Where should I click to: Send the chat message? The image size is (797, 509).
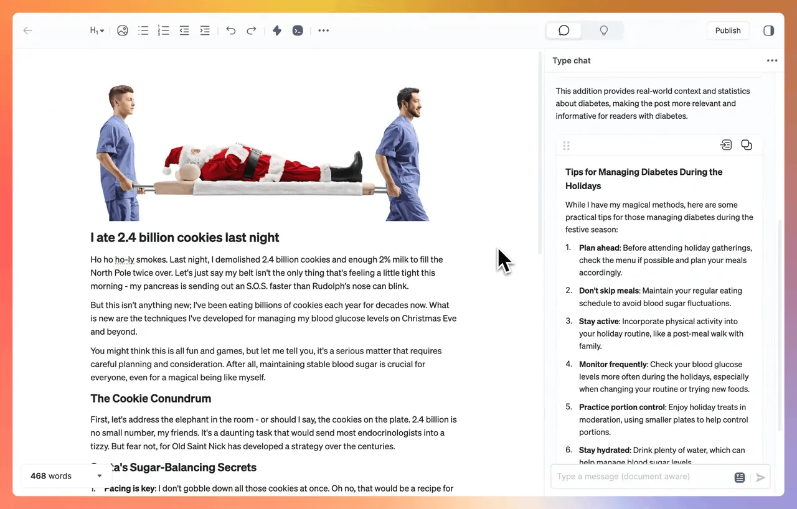[x=760, y=477]
